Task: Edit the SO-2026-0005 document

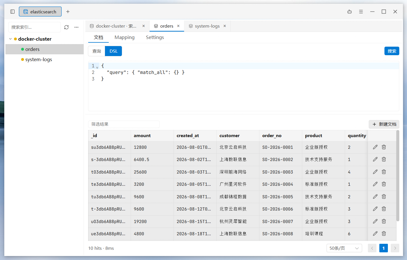Action: [375, 197]
